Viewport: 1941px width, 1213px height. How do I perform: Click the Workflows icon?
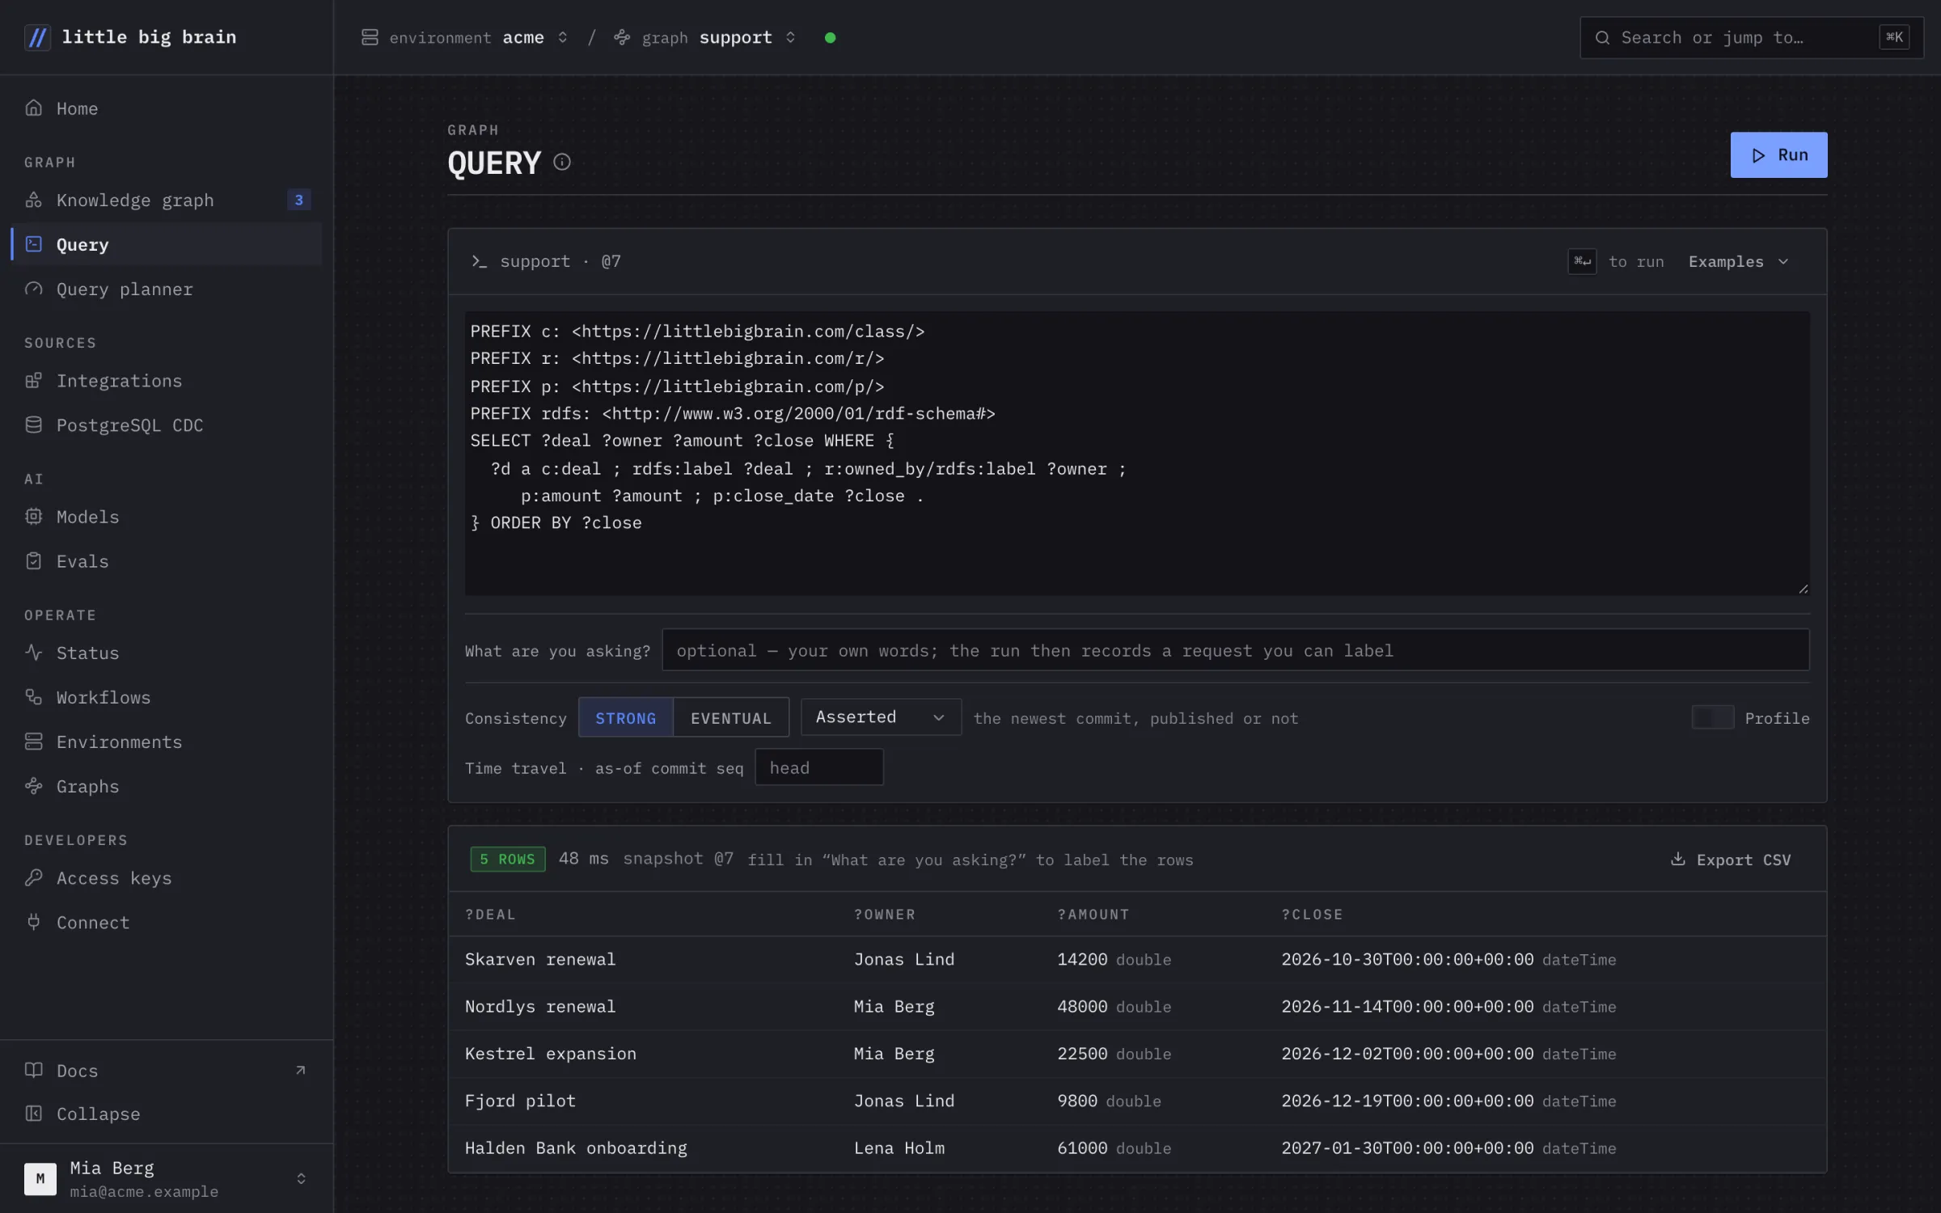click(x=33, y=696)
